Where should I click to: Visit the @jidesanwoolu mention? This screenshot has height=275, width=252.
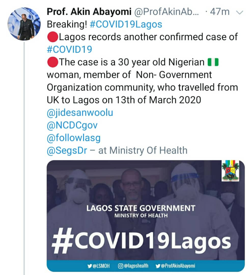click(x=80, y=113)
